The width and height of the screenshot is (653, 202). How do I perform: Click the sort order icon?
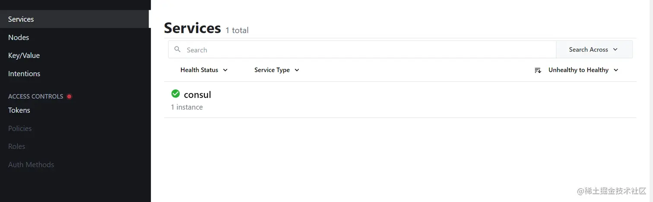pos(538,70)
